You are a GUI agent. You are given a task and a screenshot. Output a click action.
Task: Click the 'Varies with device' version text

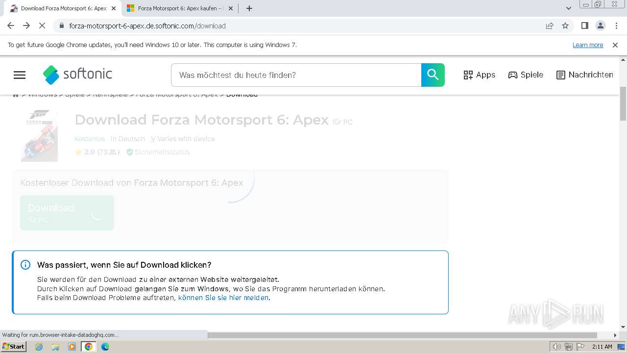pos(186,139)
